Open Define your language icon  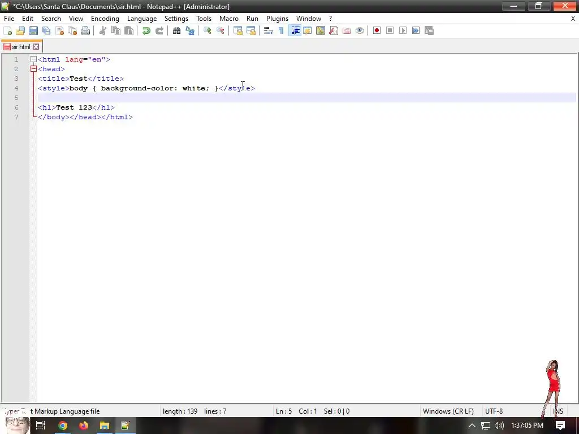point(307,31)
